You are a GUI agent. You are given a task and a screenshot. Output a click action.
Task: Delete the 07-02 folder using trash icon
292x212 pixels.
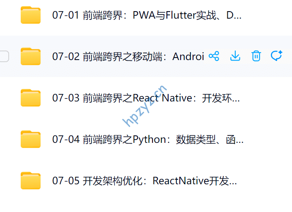point(256,56)
